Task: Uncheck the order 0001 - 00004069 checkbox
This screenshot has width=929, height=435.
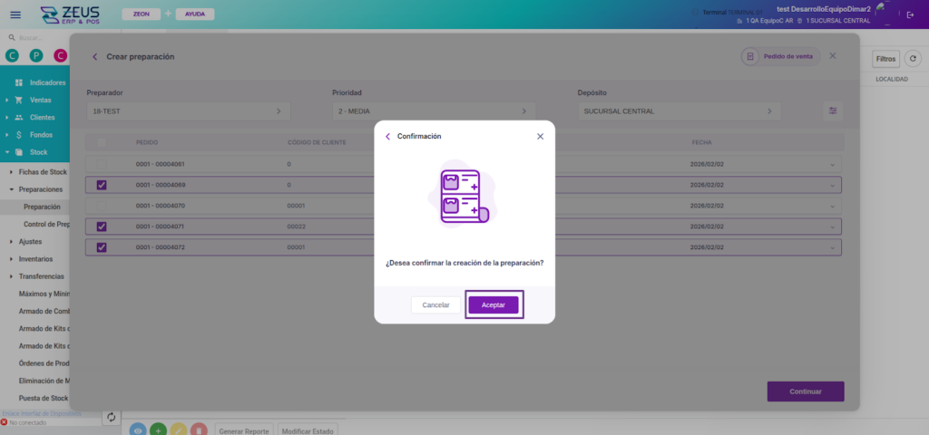Action: [x=102, y=185]
